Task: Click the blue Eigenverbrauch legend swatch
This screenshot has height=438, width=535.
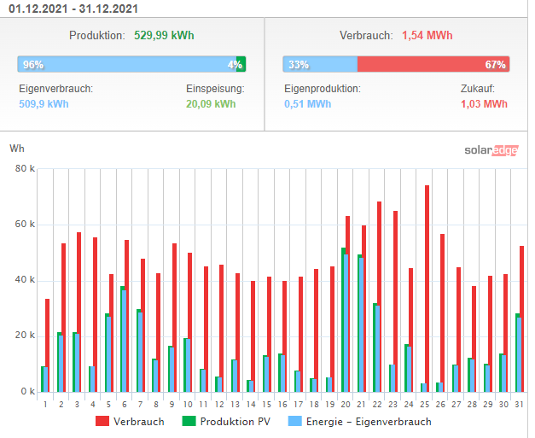Action: pyautogui.click(x=295, y=421)
